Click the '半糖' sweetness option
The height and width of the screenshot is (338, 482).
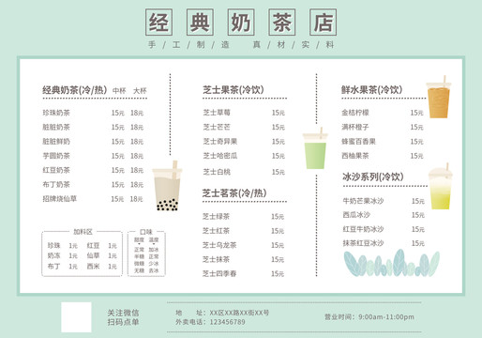point(139,256)
